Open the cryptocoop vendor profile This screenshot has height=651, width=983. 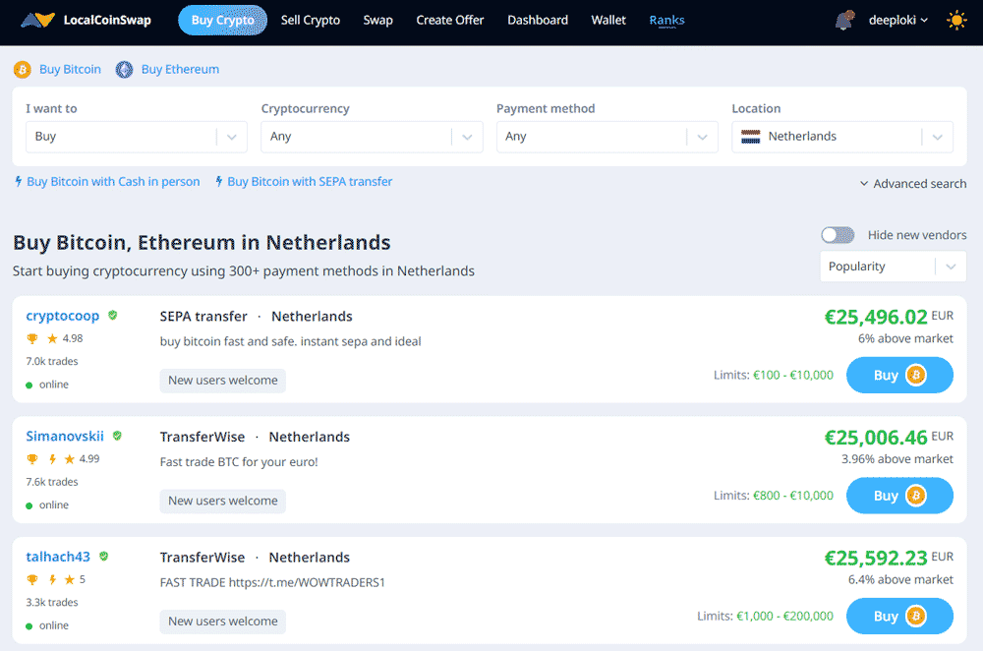pyautogui.click(x=63, y=316)
